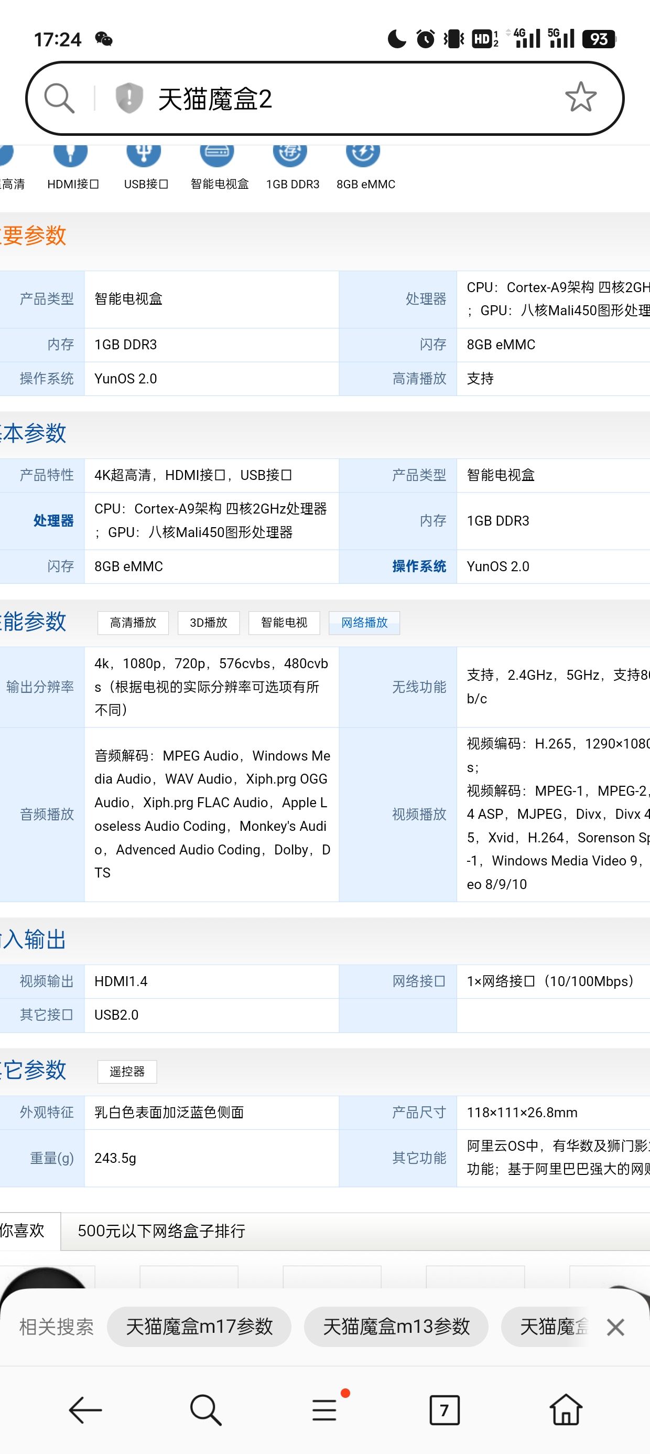Tap the 其它接口 row label
The image size is (650, 1454).
tap(47, 1014)
